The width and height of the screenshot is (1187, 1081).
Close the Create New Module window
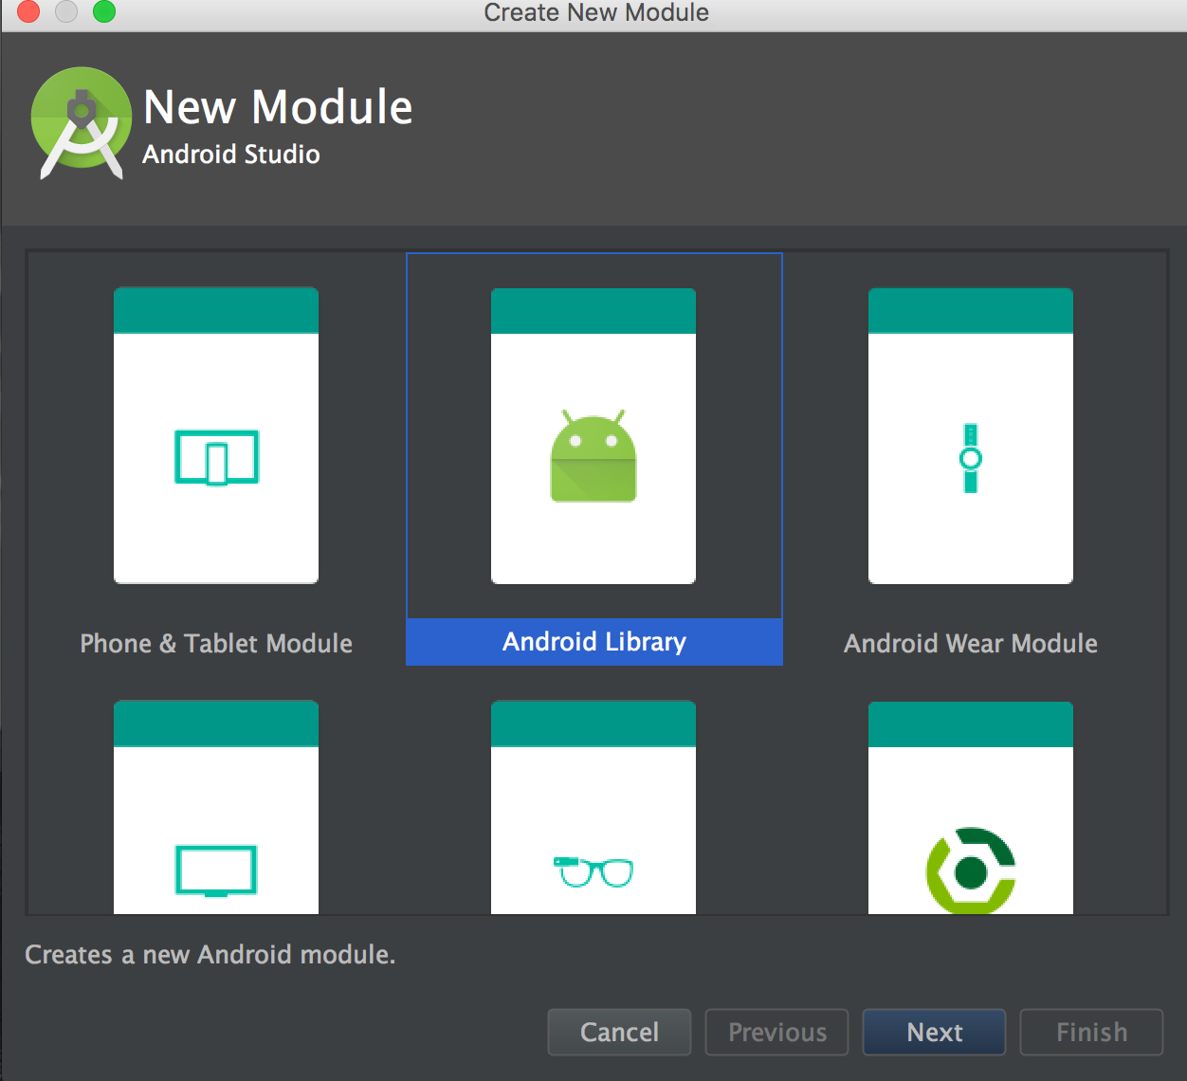coord(28,11)
